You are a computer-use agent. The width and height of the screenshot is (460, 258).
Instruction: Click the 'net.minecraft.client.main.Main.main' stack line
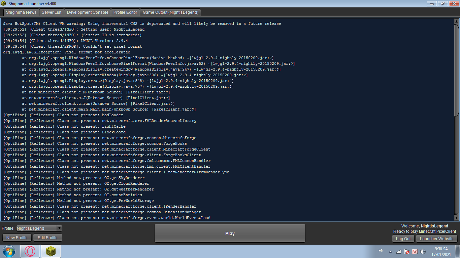[109, 110]
